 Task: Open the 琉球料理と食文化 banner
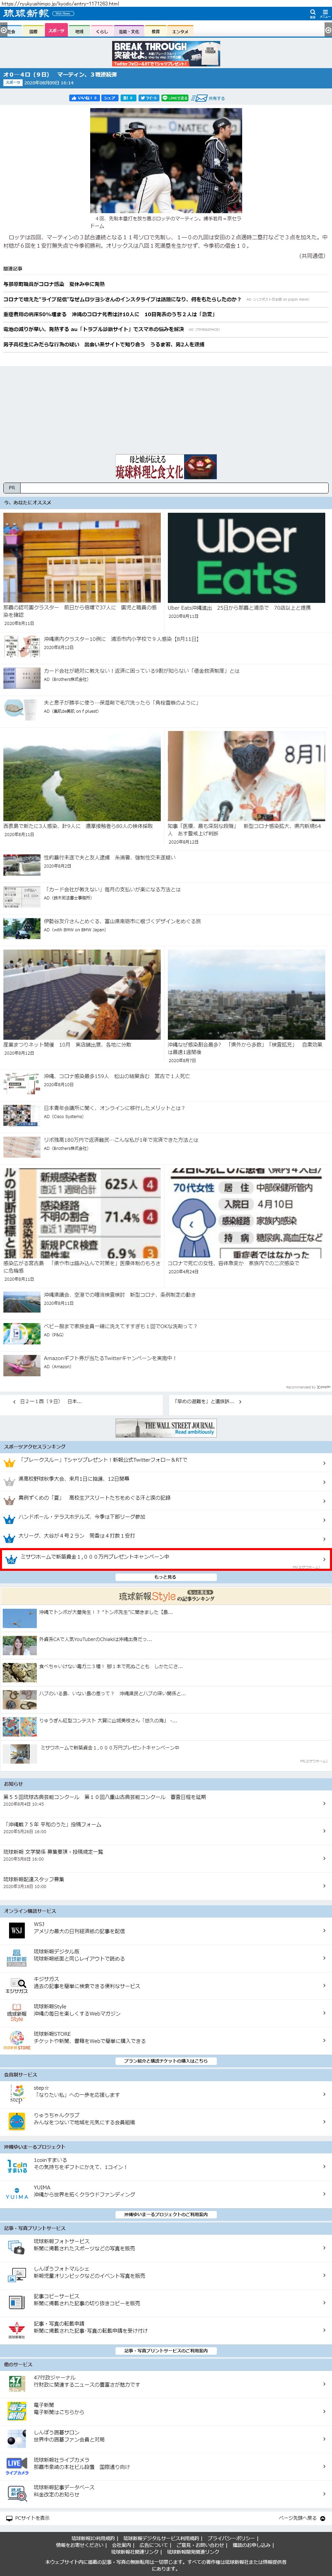pos(165,467)
